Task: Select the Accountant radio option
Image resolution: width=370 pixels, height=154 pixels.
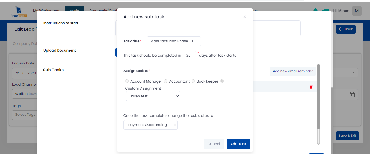Action: click(165, 81)
